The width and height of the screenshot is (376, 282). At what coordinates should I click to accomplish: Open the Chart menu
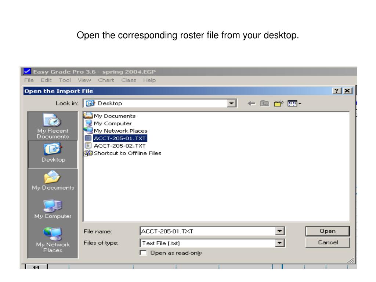click(x=106, y=80)
